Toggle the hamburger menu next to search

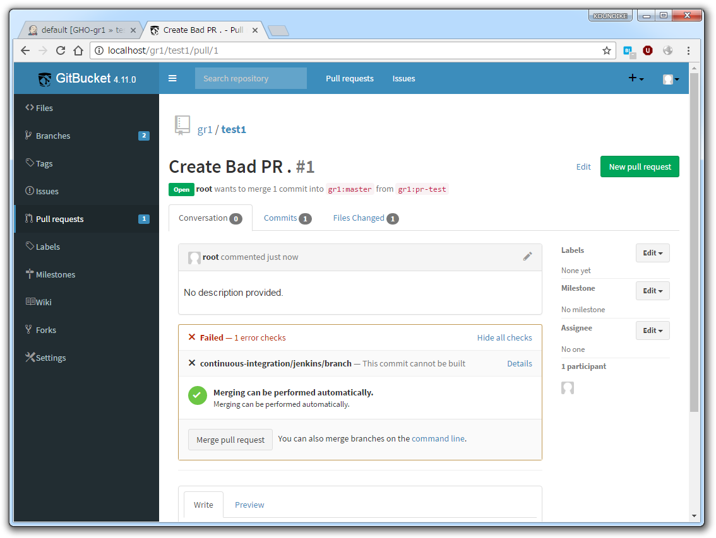(172, 78)
